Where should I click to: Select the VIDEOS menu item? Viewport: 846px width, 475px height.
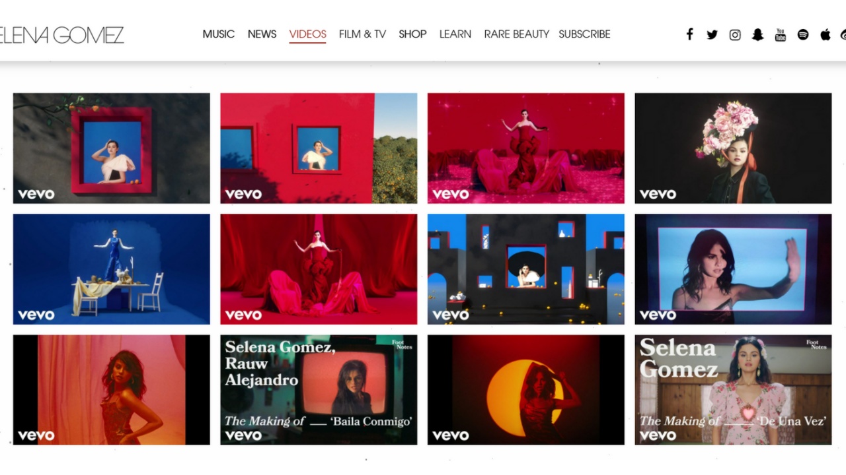pos(308,34)
